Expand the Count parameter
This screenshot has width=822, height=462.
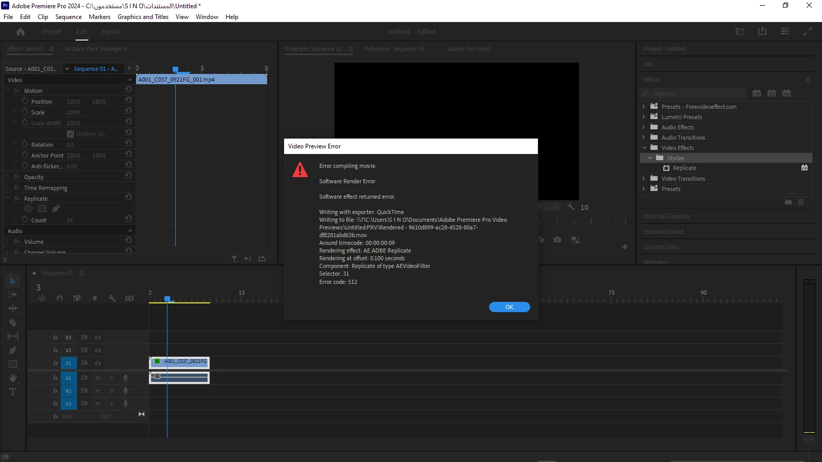[14, 220]
